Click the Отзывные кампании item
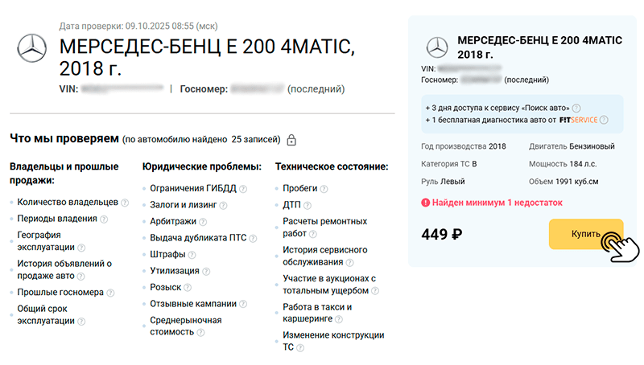The image size is (644, 365). click(193, 304)
